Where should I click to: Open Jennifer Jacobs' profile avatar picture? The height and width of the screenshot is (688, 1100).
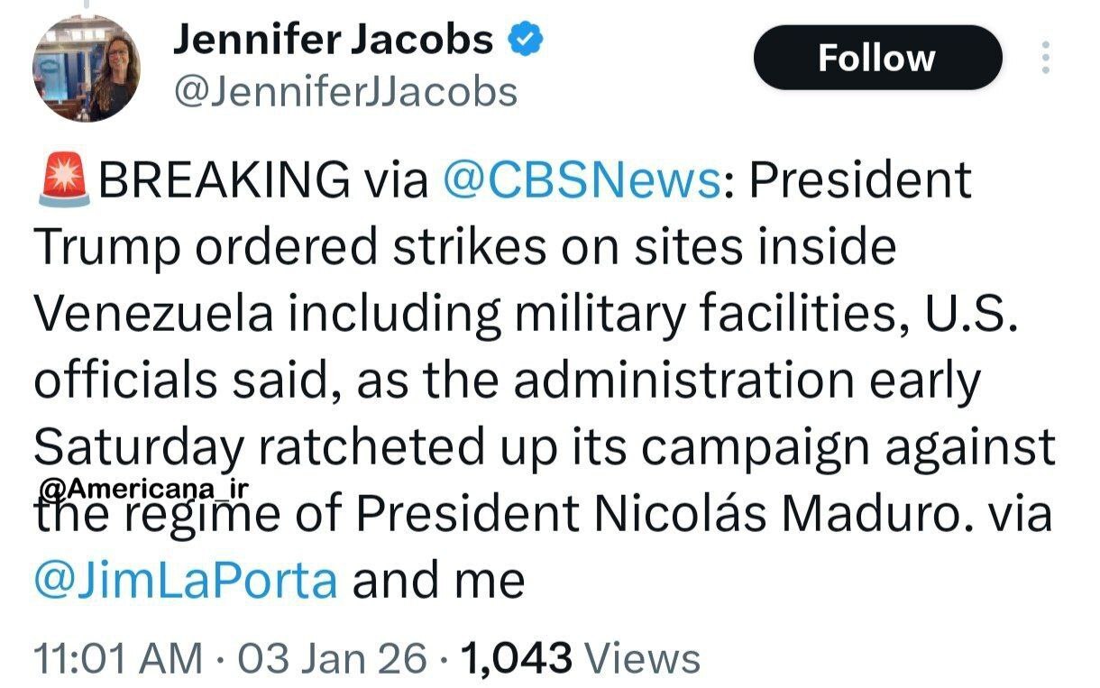pos(87,68)
